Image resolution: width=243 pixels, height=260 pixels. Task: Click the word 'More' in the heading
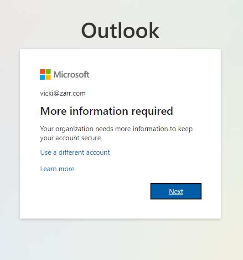[x=53, y=111]
